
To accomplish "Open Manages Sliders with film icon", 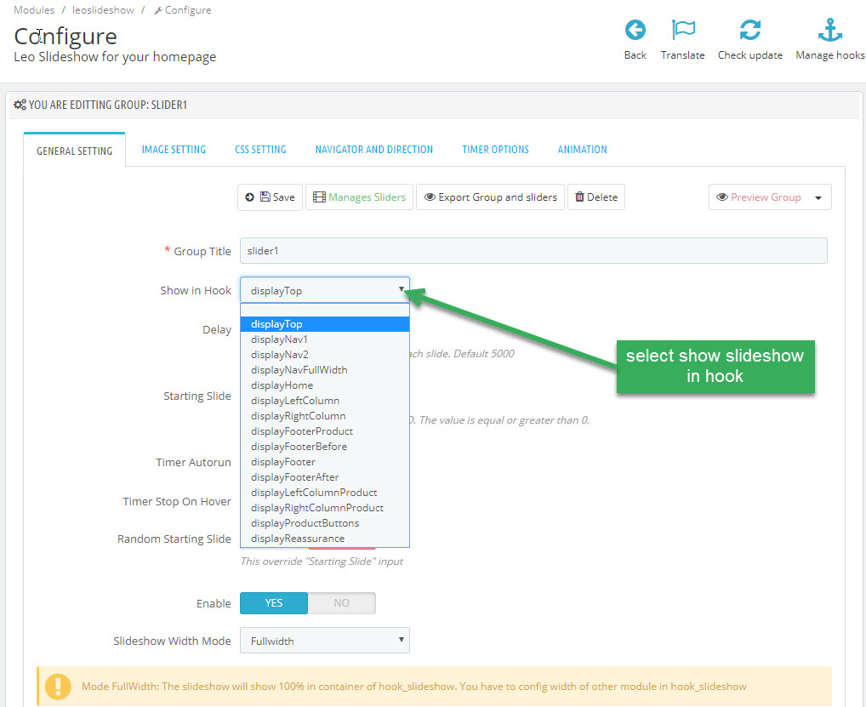I will tap(359, 197).
